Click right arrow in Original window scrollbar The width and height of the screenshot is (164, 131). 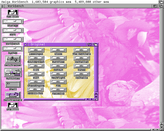[92, 99]
